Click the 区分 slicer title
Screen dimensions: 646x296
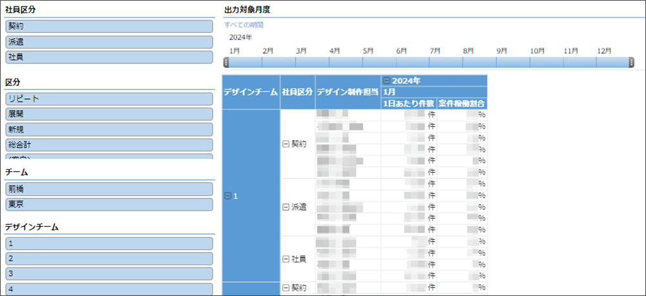[x=13, y=83]
